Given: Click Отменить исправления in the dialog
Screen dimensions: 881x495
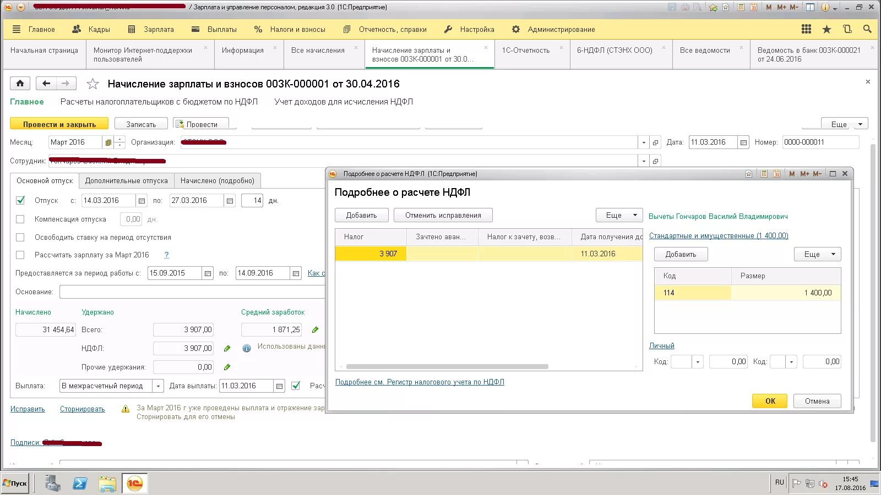Looking at the screenshot, I should tap(443, 216).
